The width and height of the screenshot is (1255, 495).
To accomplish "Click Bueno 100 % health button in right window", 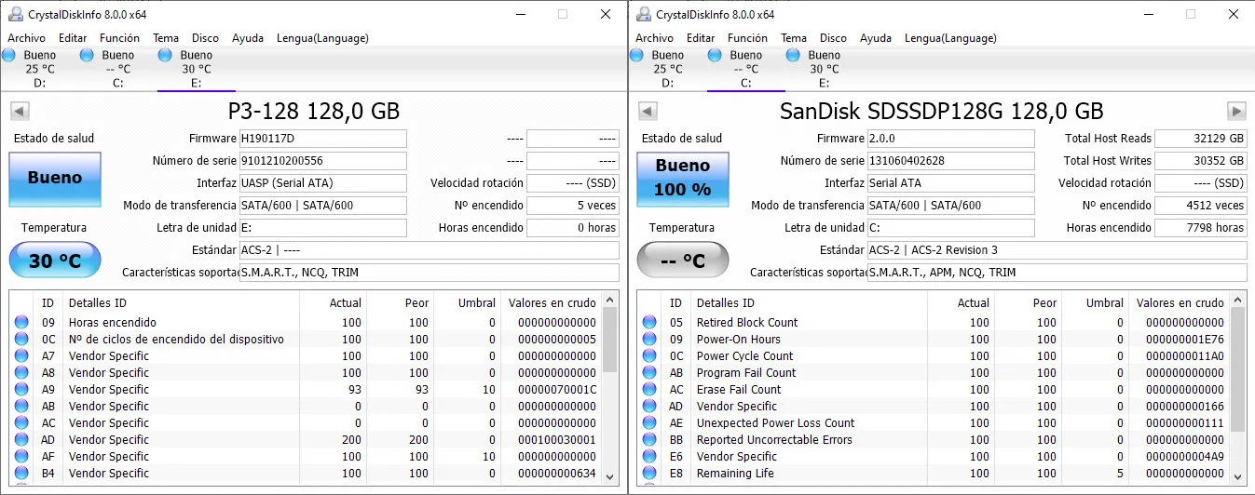I will (682, 178).
